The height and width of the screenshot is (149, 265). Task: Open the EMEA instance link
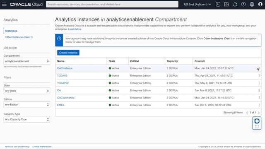[61, 105]
